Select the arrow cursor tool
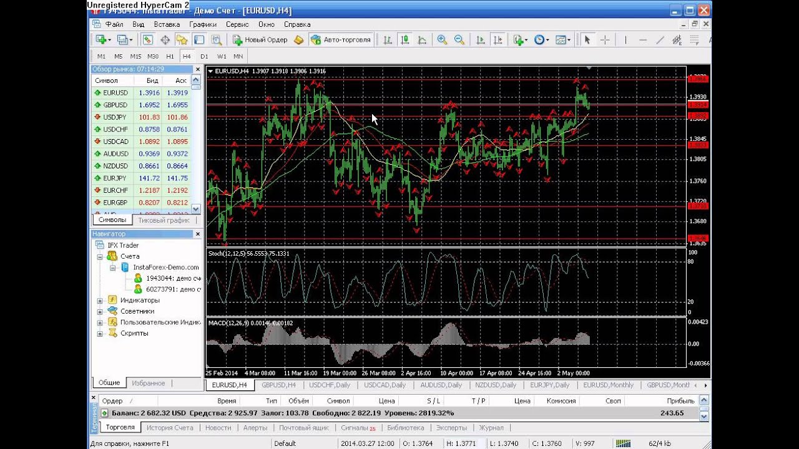The width and height of the screenshot is (799, 449). [x=587, y=39]
